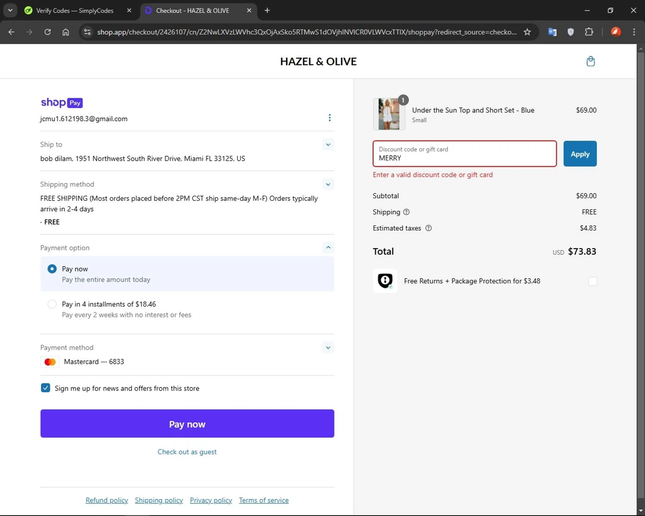Click the discount code input field
This screenshot has height=516, width=645.
(464, 154)
